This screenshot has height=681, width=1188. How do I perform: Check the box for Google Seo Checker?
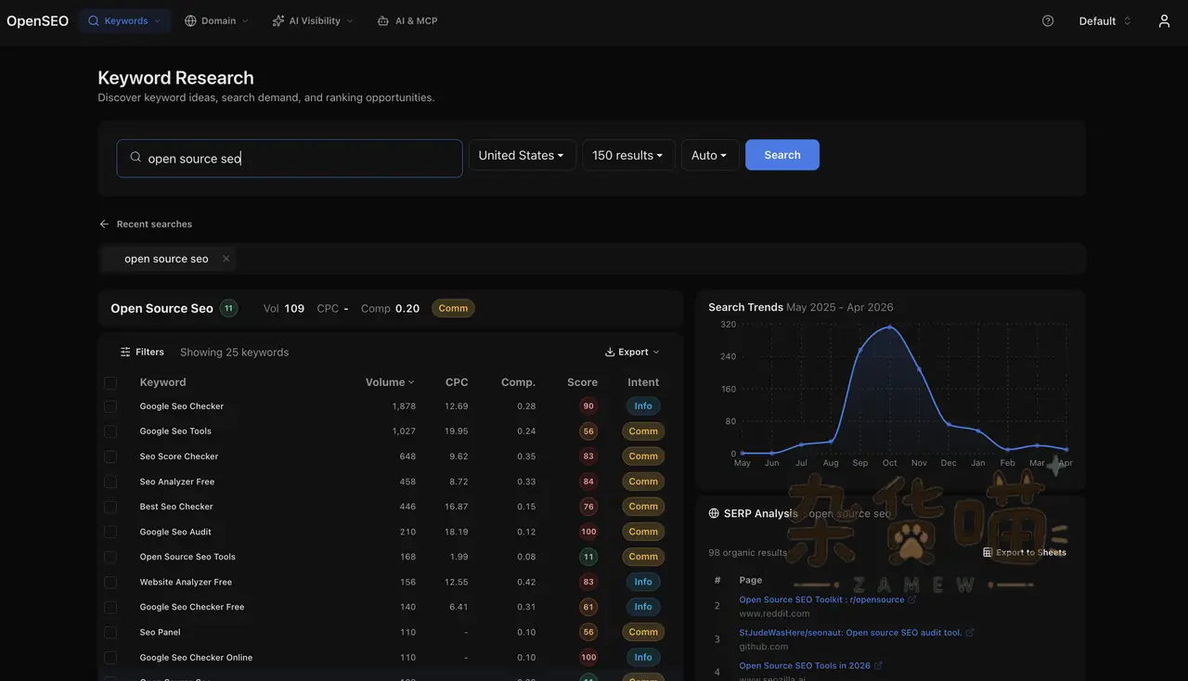(110, 406)
